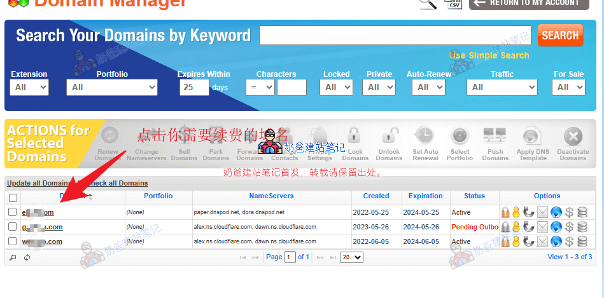604x298 pixels.
Task: Open the domain link expiring 2024-05-25
Action: (x=38, y=212)
